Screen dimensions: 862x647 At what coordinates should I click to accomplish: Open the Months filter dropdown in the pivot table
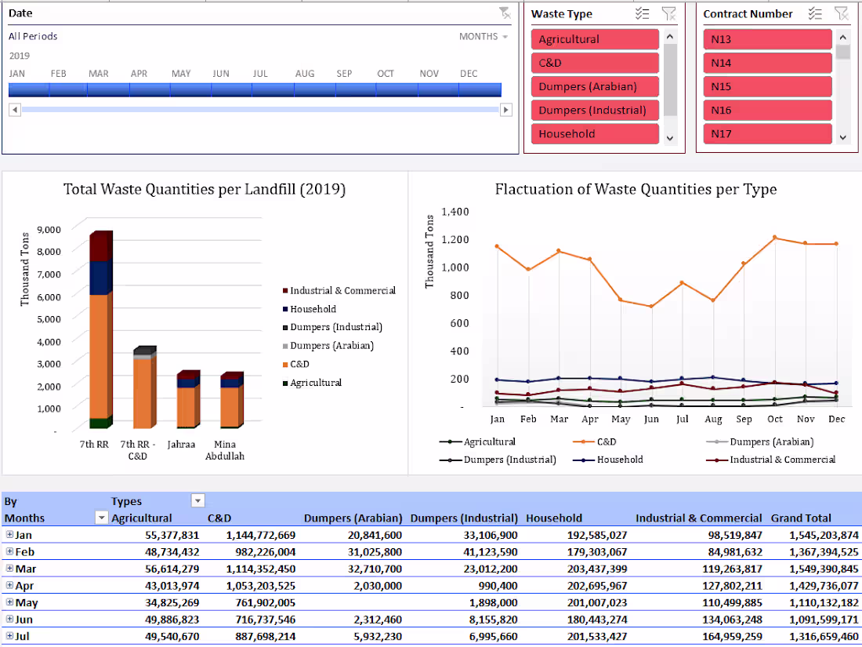point(101,518)
